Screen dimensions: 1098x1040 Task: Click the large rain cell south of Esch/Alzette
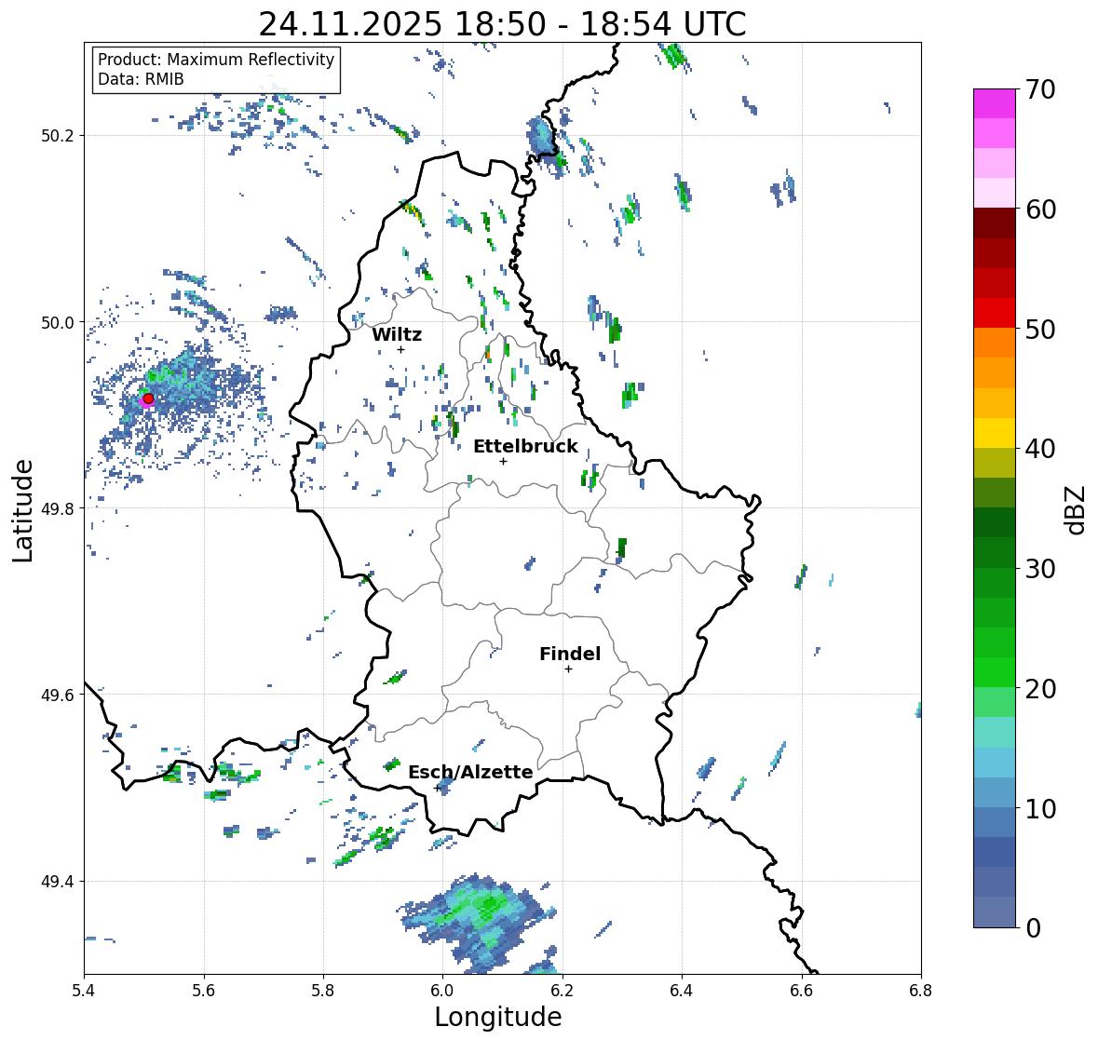point(479,923)
